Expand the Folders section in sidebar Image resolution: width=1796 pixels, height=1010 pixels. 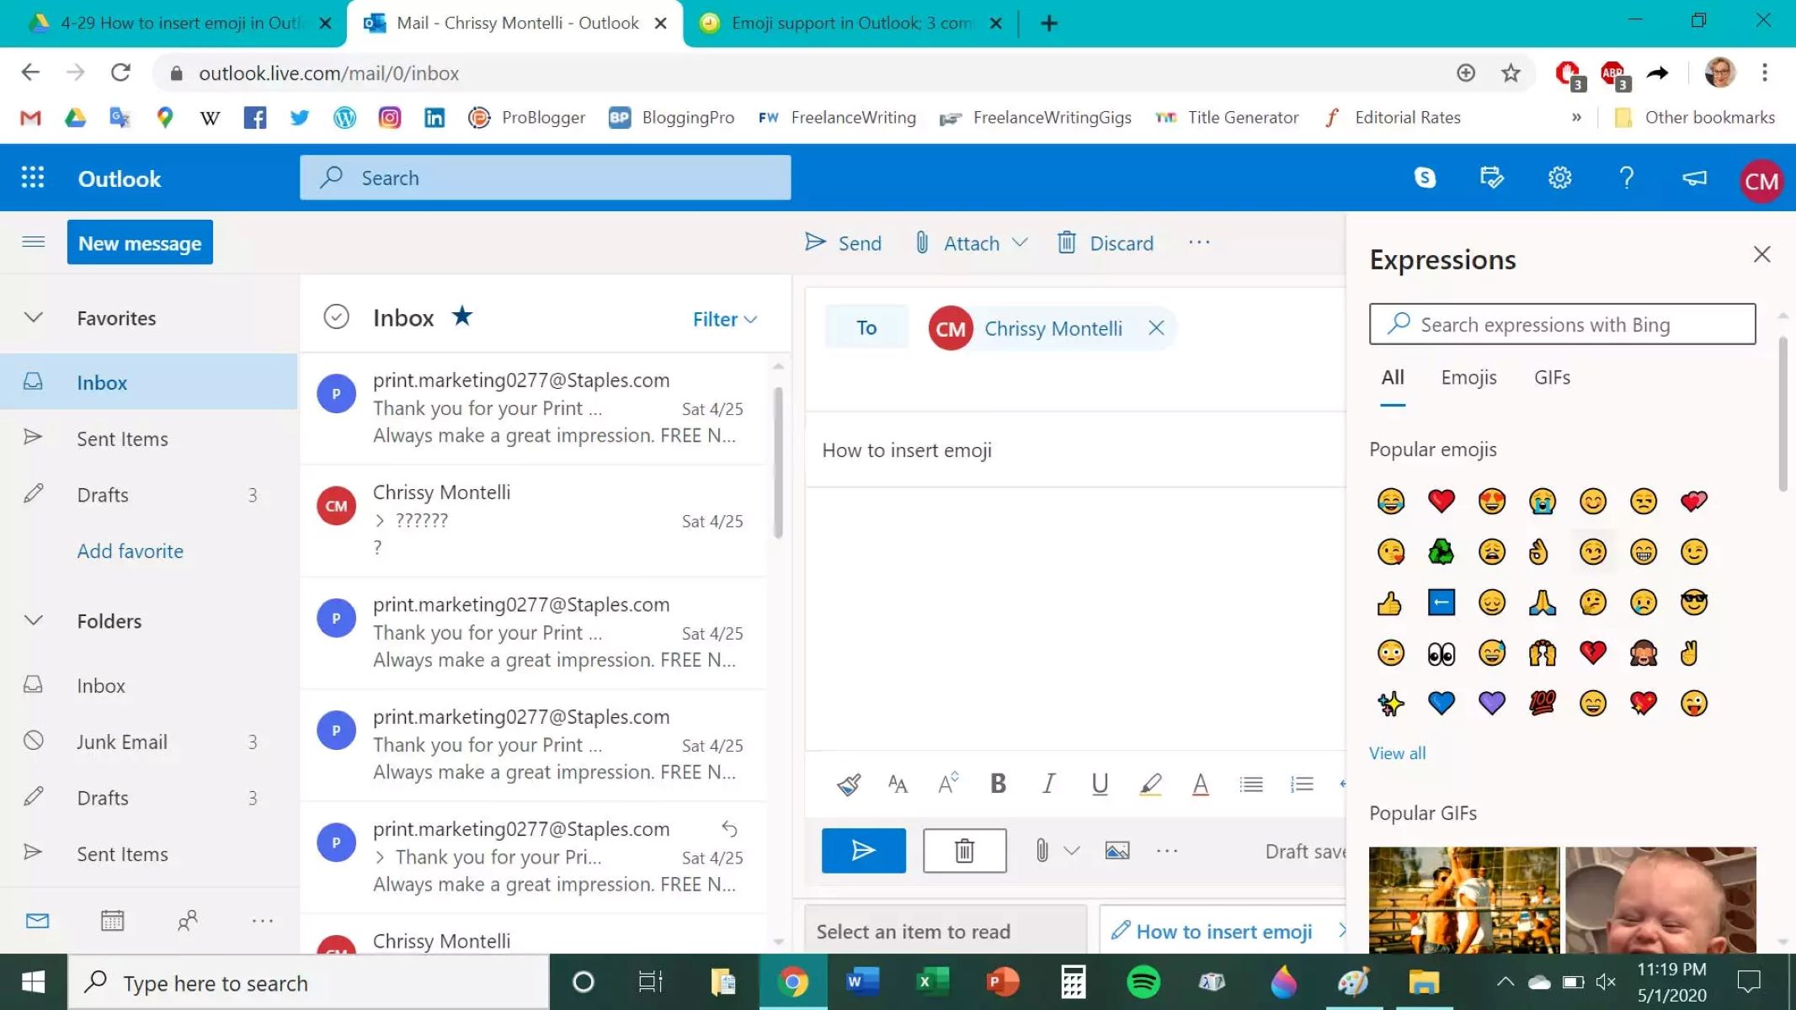(32, 620)
